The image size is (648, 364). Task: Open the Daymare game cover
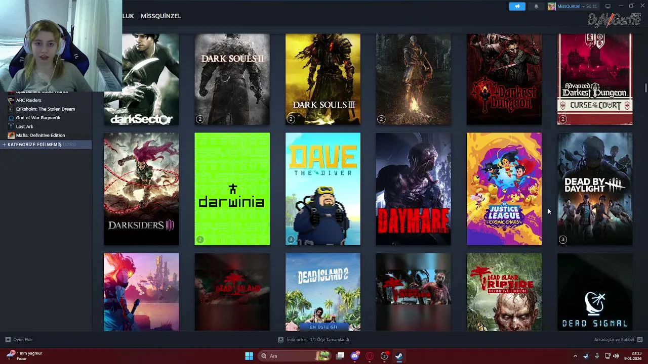click(x=414, y=189)
